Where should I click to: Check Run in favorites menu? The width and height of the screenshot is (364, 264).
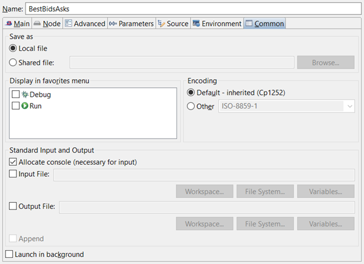15,106
